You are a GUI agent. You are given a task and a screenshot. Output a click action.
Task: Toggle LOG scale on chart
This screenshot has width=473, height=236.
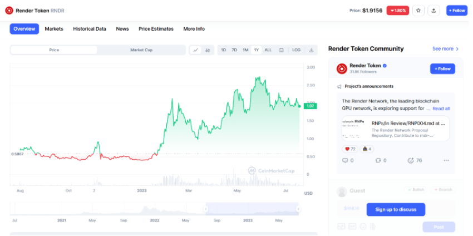(x=296, y=50)
